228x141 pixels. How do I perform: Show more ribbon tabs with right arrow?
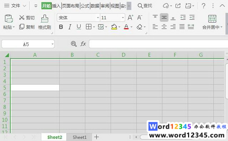click(x=129, y=6)
